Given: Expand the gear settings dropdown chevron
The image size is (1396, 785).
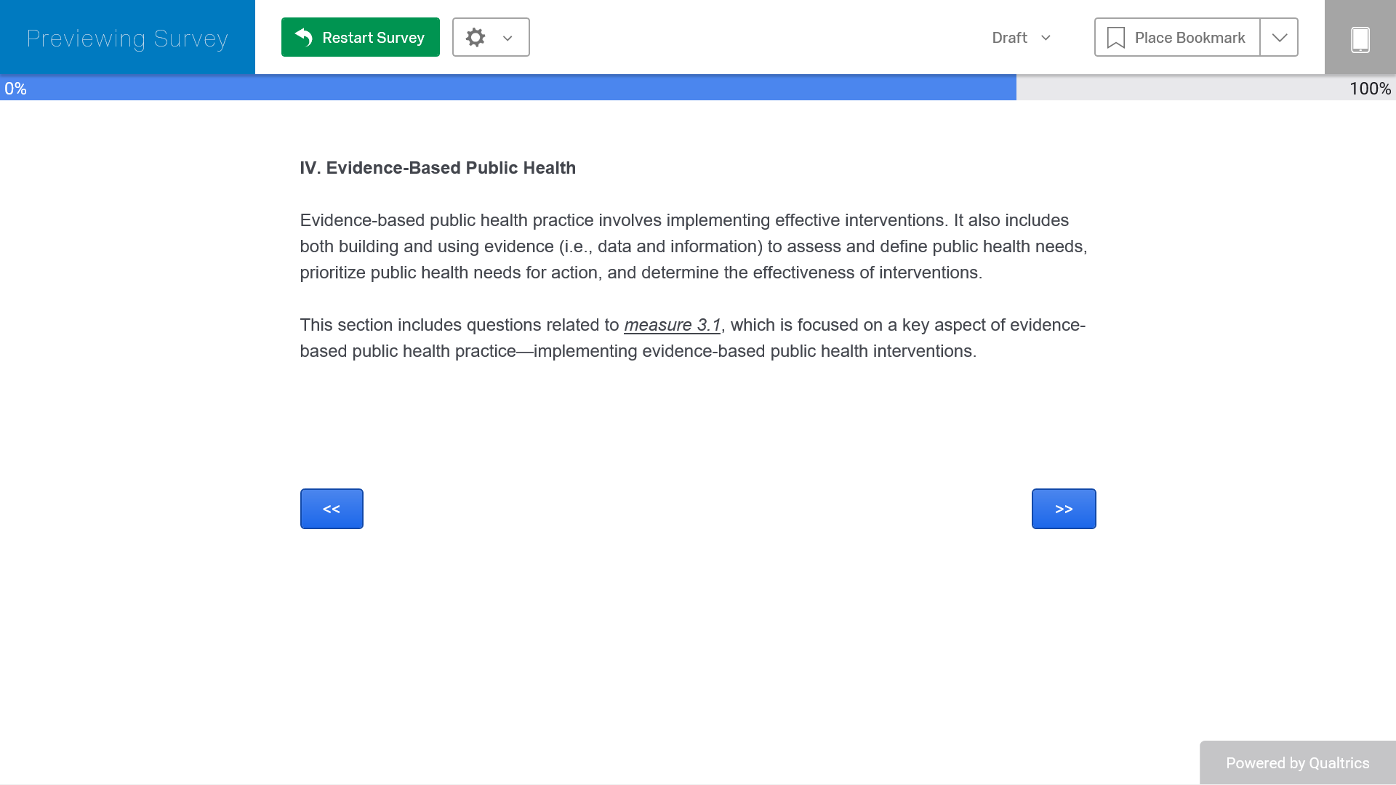Looking at the screenshot, I should (508, 38).
